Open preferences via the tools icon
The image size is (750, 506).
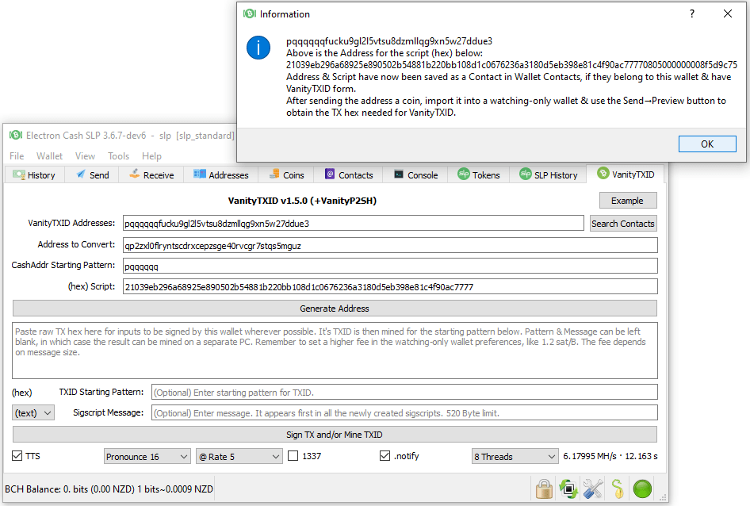pyautogui.click(x=592, y=489)
